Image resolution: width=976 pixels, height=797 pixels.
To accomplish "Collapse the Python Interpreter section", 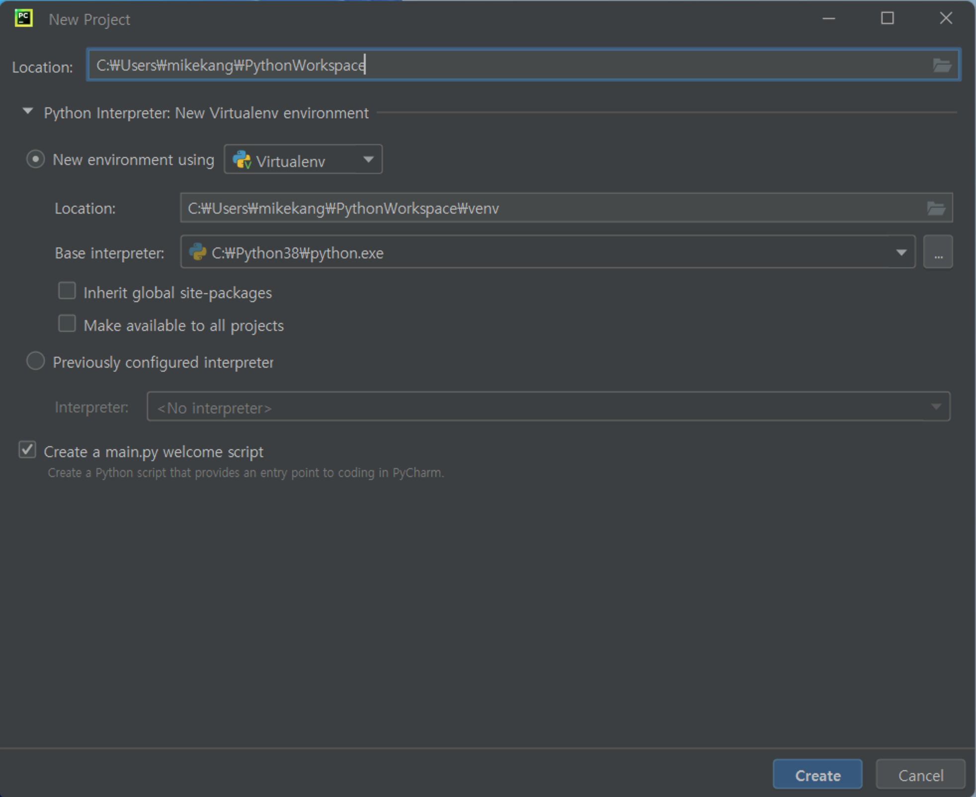I will tap(28, 112).
